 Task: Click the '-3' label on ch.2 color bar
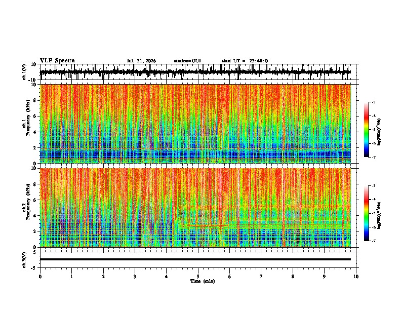373,186
